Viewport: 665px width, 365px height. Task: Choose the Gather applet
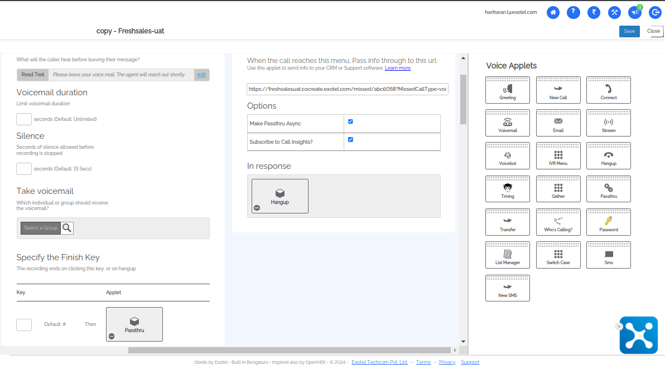tap(558, 189)
